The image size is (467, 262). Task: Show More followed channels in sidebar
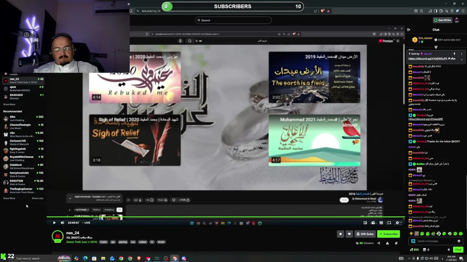9,104
